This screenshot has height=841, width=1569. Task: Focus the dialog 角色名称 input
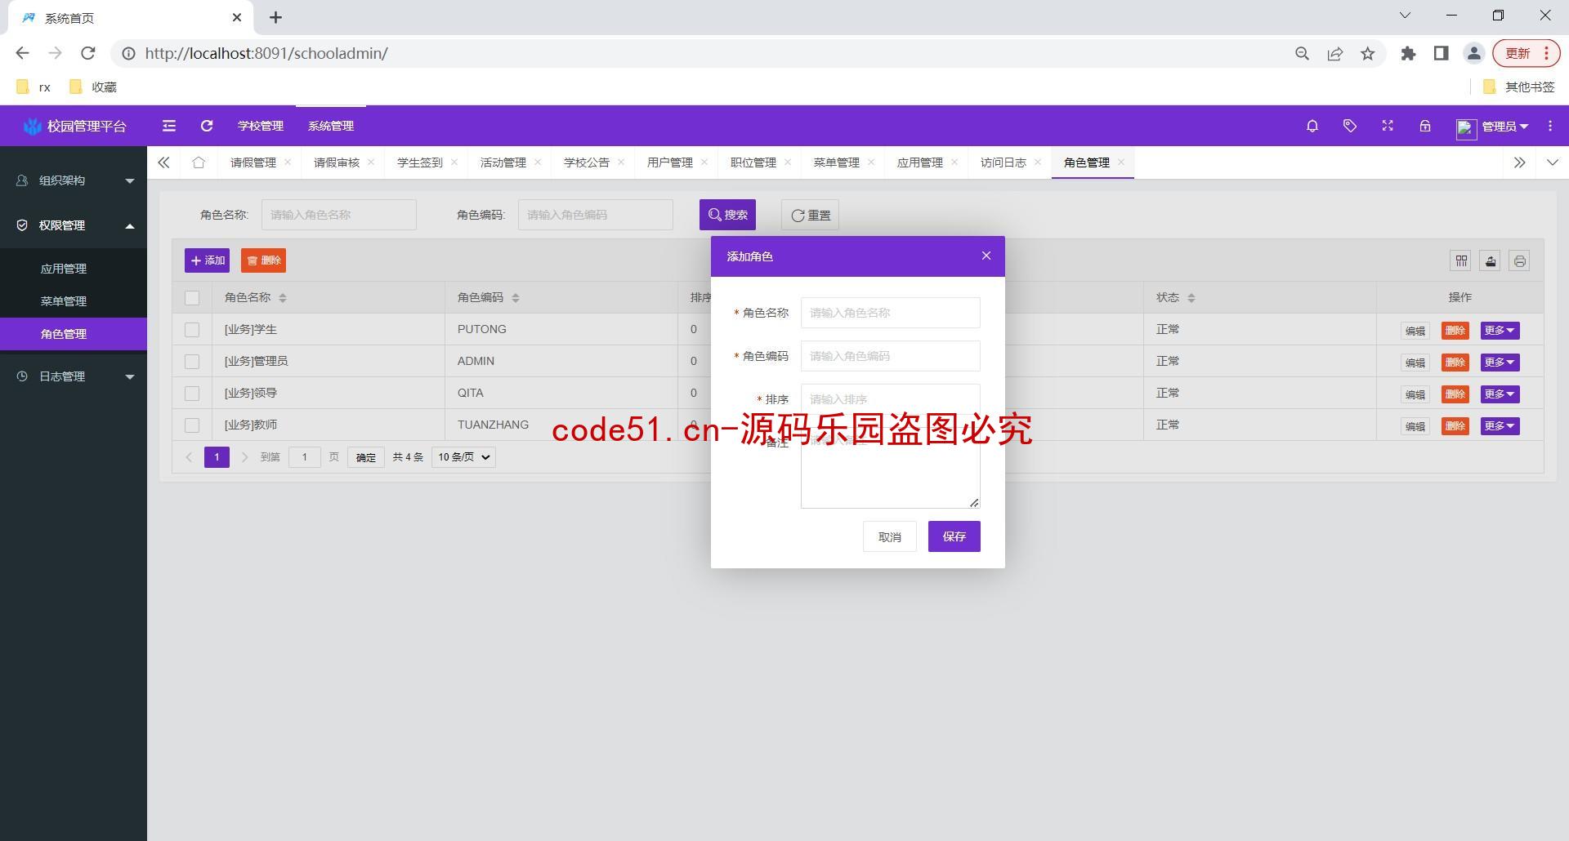pos(891,313)
